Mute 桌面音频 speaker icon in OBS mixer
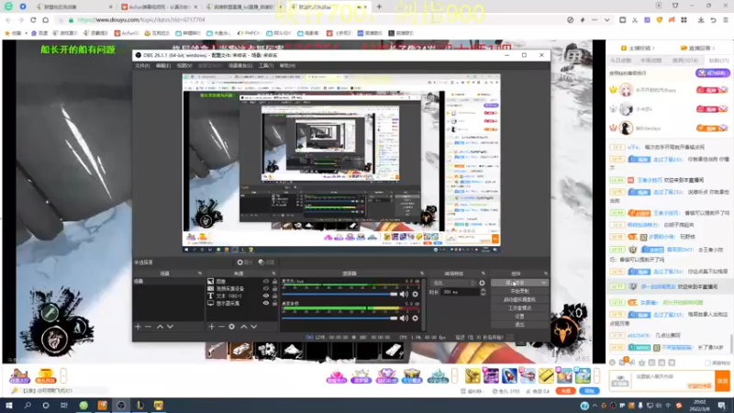 (x=404, y=318)
